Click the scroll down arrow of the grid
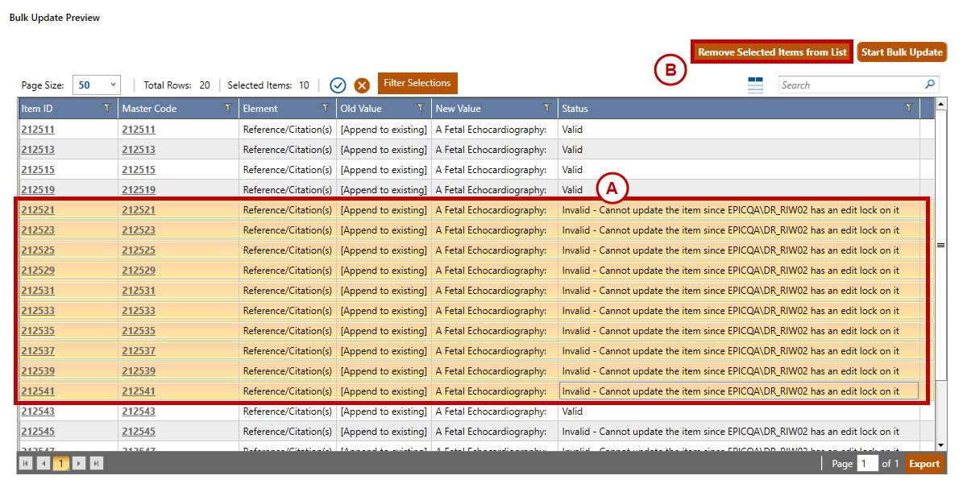The image size is (963, 488). 940,445
